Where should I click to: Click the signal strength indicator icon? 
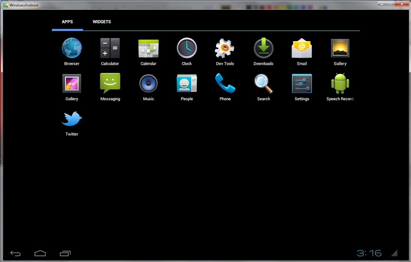click(x=395, y=253)
